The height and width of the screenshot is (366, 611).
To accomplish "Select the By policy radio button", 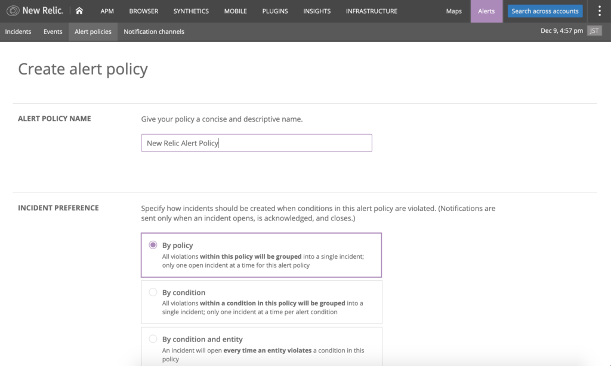I will (153, 245).
